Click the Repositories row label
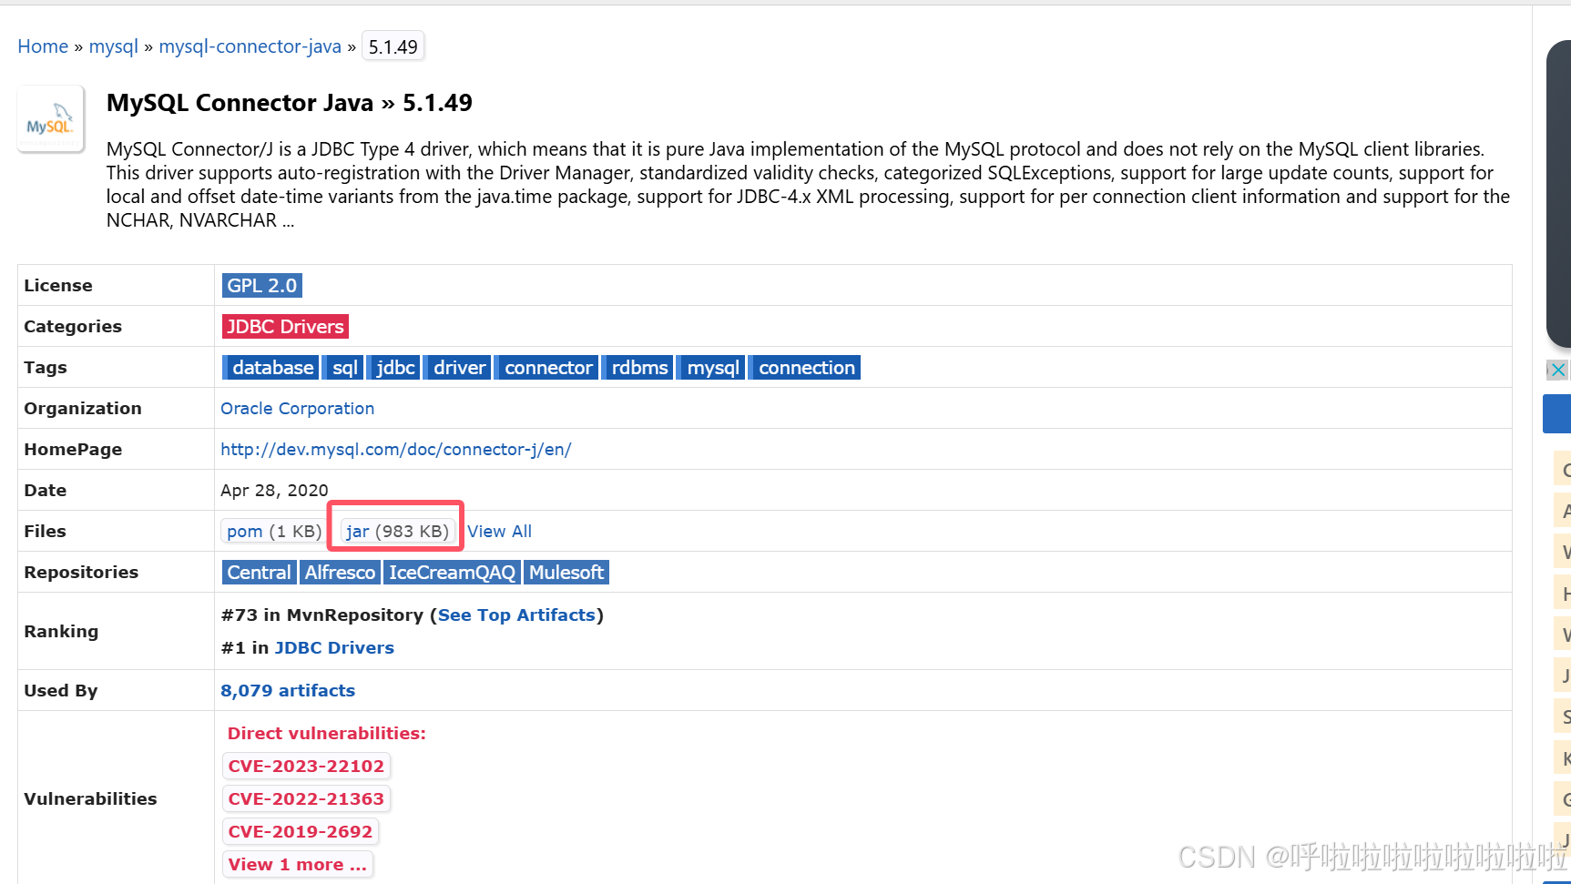Image resolution: width=1571 pixels, height=884 pixels. coord(81,573)
